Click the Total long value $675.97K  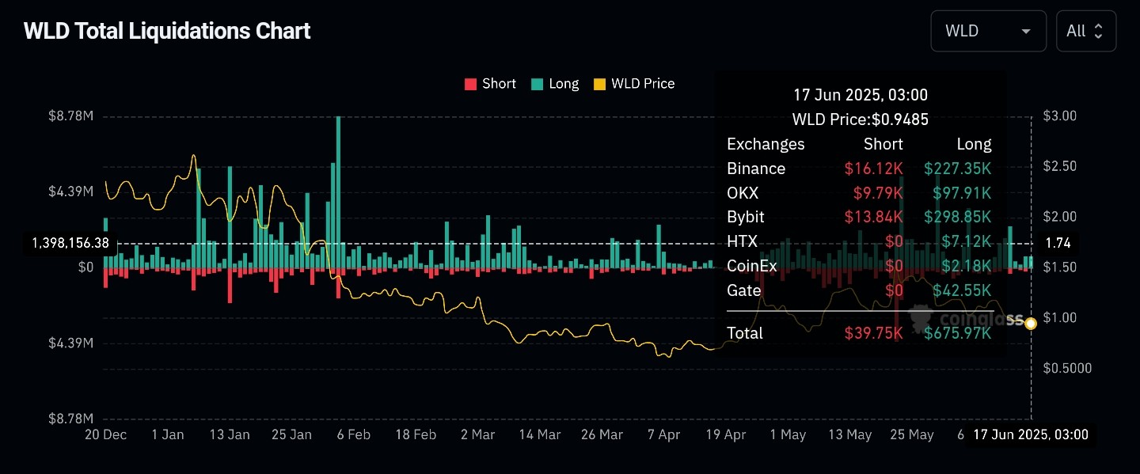957,333
